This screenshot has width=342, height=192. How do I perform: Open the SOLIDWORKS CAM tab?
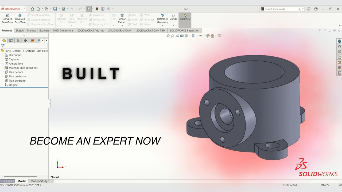(120, 30)
